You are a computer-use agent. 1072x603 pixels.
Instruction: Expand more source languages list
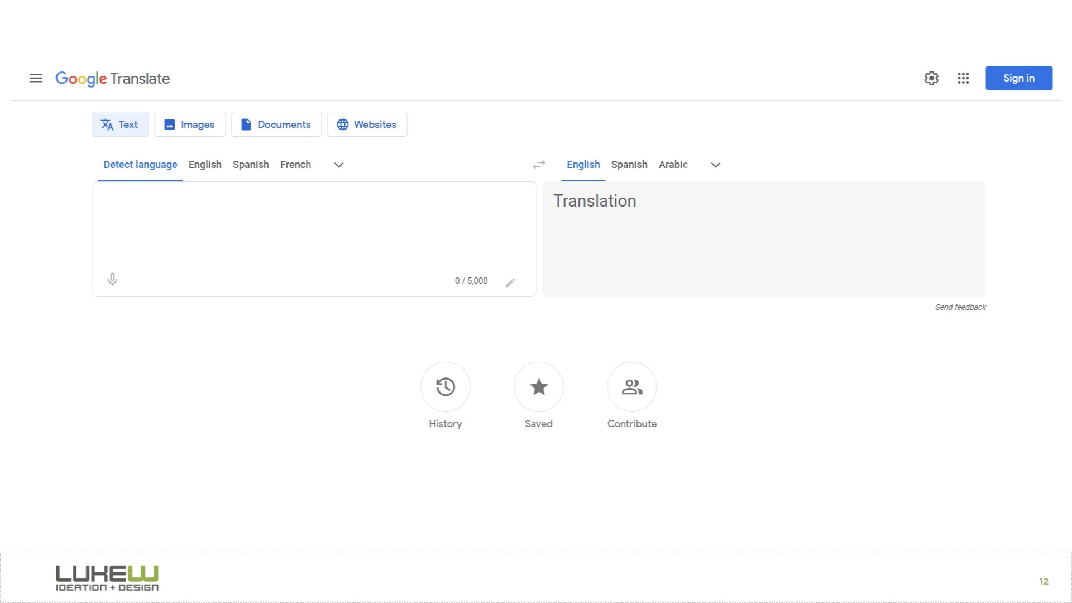point(338,165)
